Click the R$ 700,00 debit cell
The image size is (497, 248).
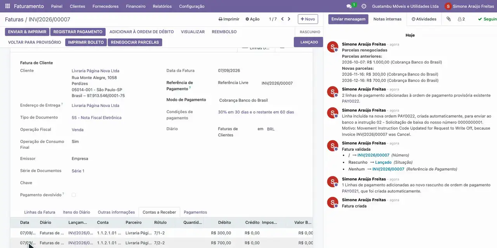221,243
